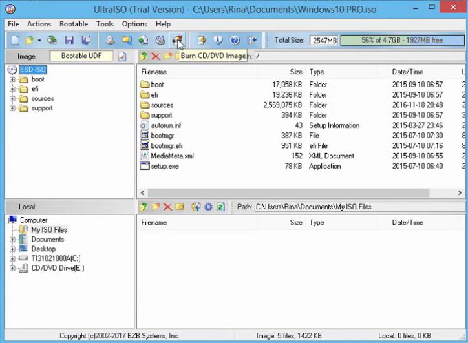Screen dimensions: 468x343
Task: Click the globe icon in the Local toolbar
Action: [196, 207]
